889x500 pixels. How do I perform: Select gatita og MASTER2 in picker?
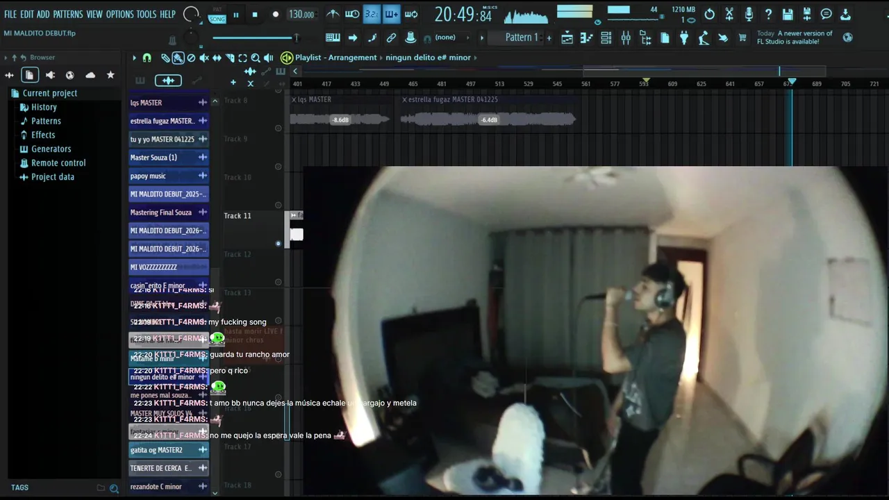(169, 450)
